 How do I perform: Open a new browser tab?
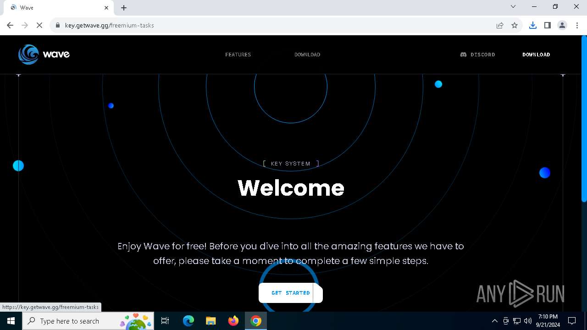124,7
